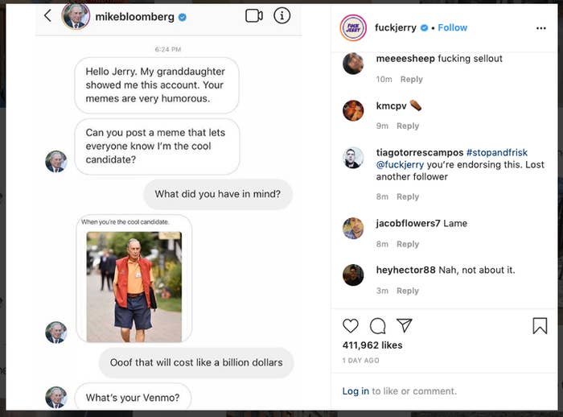Screen dimensions: 563x417
Task: Like the post with heart icon
Action: pos(351,326)
